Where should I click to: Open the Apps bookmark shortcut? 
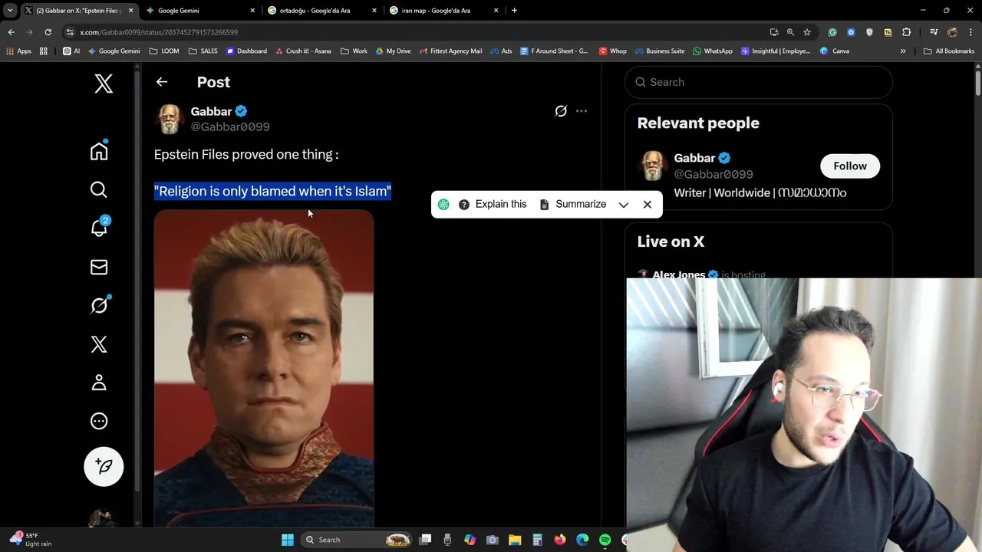[x=18, y=51]
